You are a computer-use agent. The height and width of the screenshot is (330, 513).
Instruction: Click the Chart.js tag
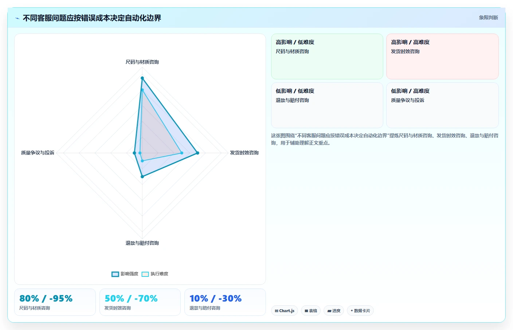tap(285, 311)
